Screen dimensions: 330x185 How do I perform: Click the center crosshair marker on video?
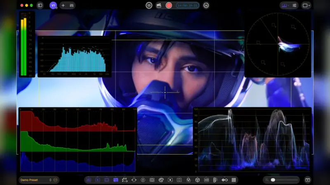pyautogui.click(x=165, y=92)
